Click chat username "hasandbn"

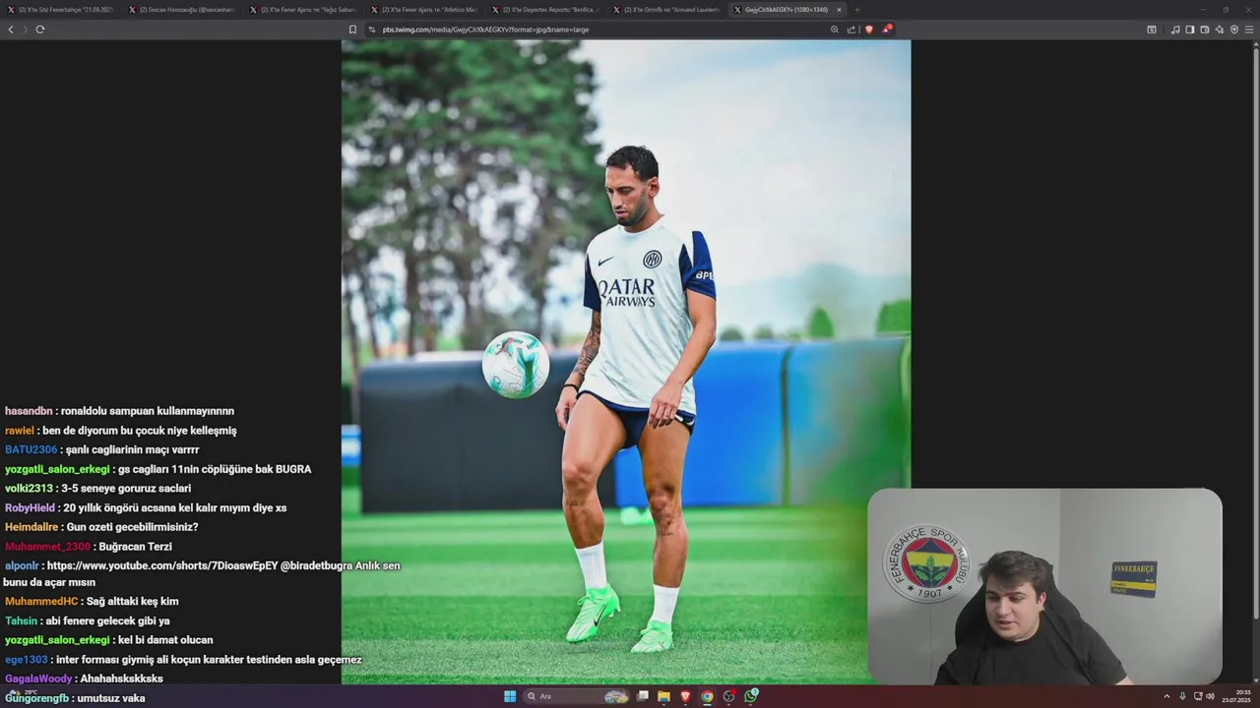click(x=29, y=411)
